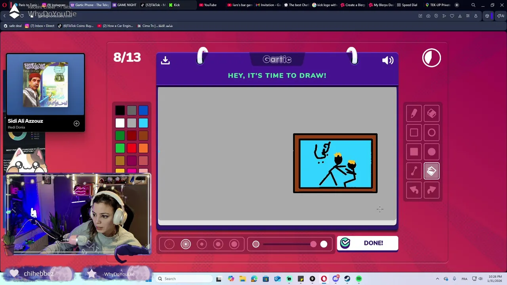The height and width of the screenshot is (285, 507).
Task: Switch to the My Blerps Dashboard tab
Action: [381, 5]
